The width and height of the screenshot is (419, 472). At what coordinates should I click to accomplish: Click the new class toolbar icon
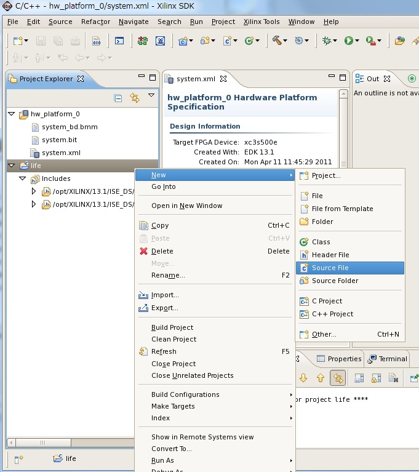tap(249, 41)
